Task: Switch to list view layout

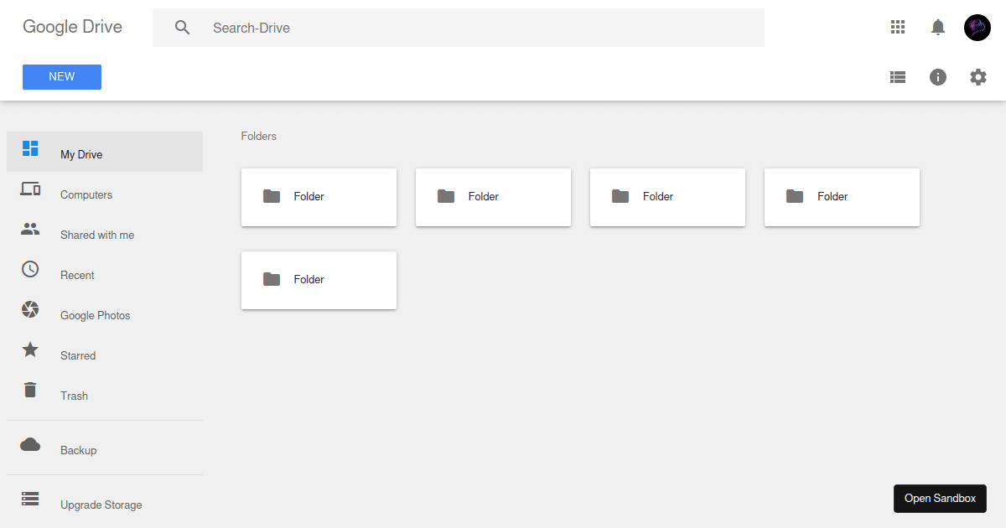Action: pos(898,77)
